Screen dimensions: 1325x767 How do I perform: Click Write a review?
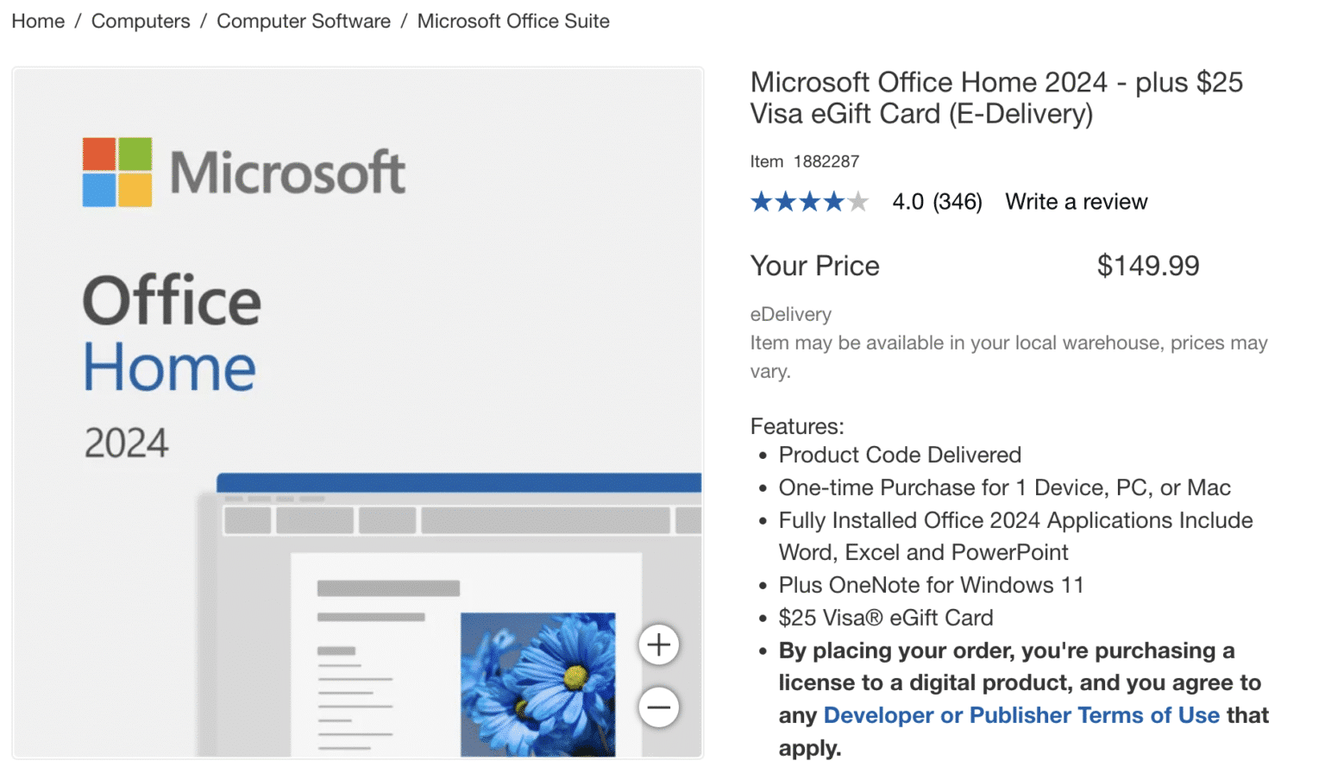(x=1076, y=201)
